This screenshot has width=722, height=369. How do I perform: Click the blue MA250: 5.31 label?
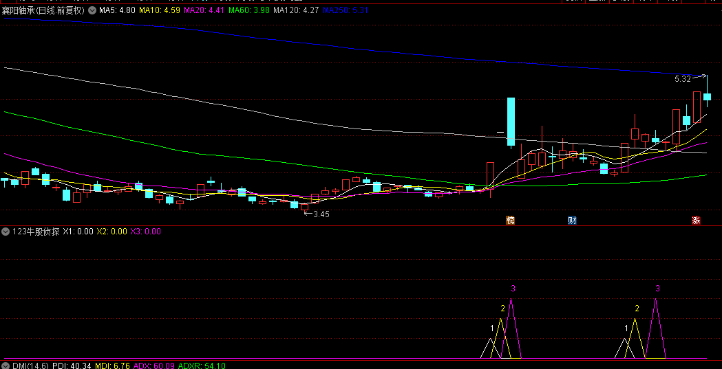click(346, 10)
